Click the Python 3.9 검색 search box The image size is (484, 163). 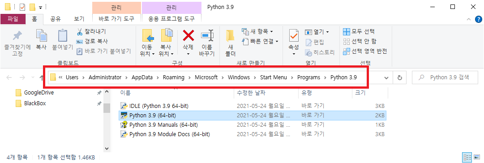coord(445,78)
